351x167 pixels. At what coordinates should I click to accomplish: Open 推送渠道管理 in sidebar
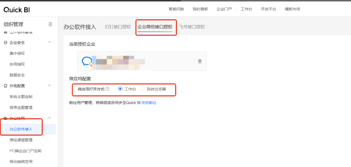(21, 140)
